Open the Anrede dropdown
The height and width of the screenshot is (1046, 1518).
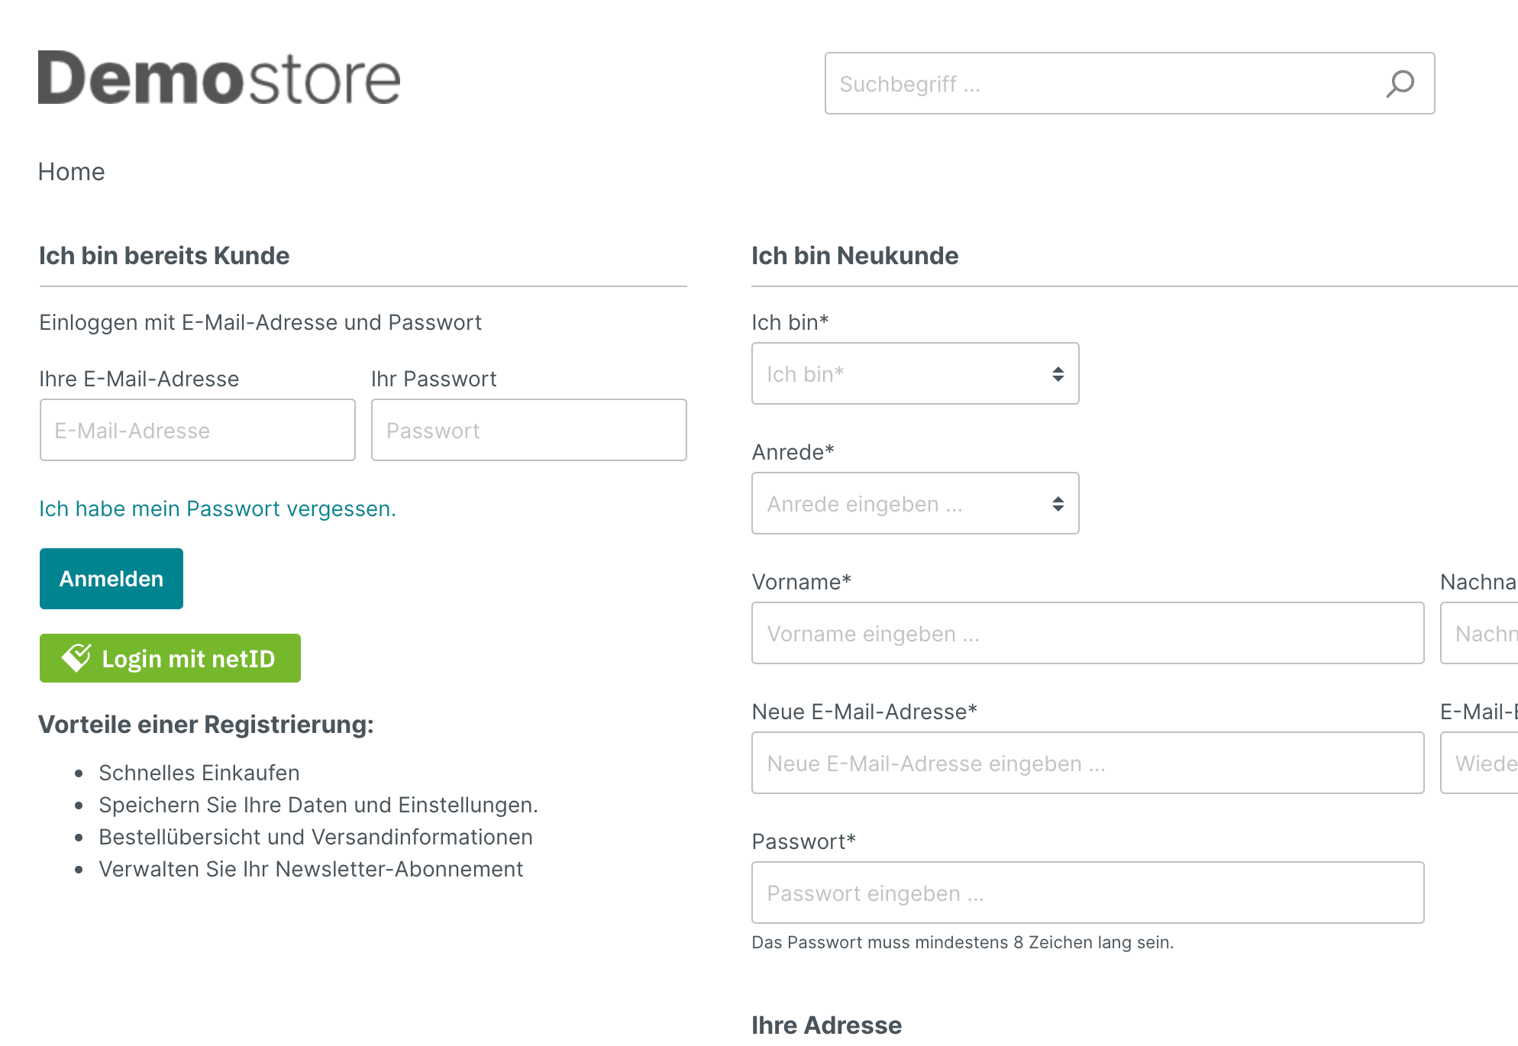tap(915, 503)
